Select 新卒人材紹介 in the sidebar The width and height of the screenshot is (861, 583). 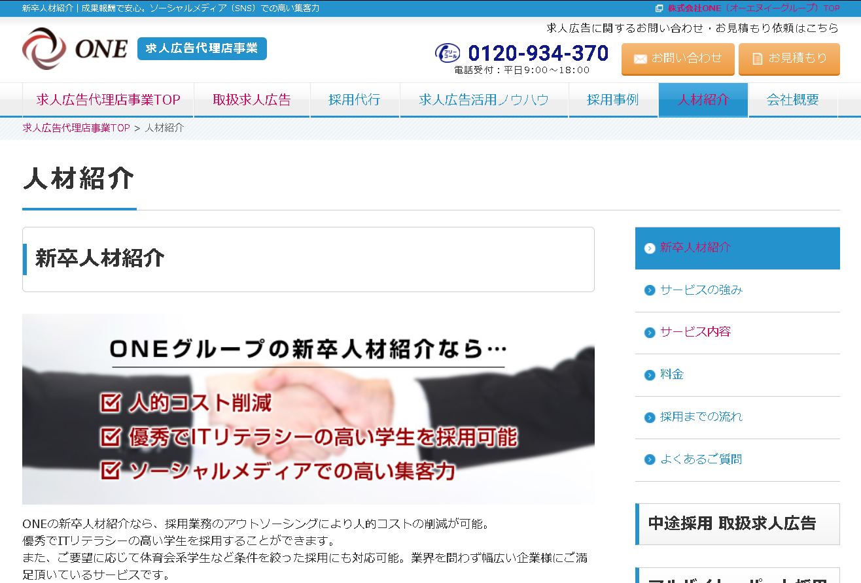click(x=695, y=248)
